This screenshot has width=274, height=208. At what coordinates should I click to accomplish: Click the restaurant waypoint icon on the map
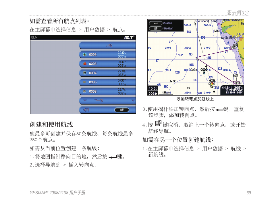click(204, 73)
